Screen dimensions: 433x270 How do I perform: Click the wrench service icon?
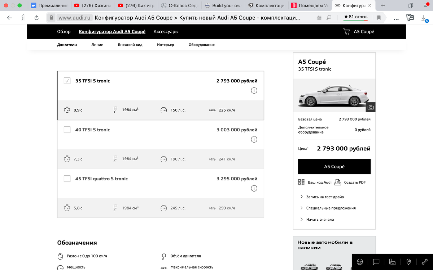pyautogui.click(x=425, y=262)
